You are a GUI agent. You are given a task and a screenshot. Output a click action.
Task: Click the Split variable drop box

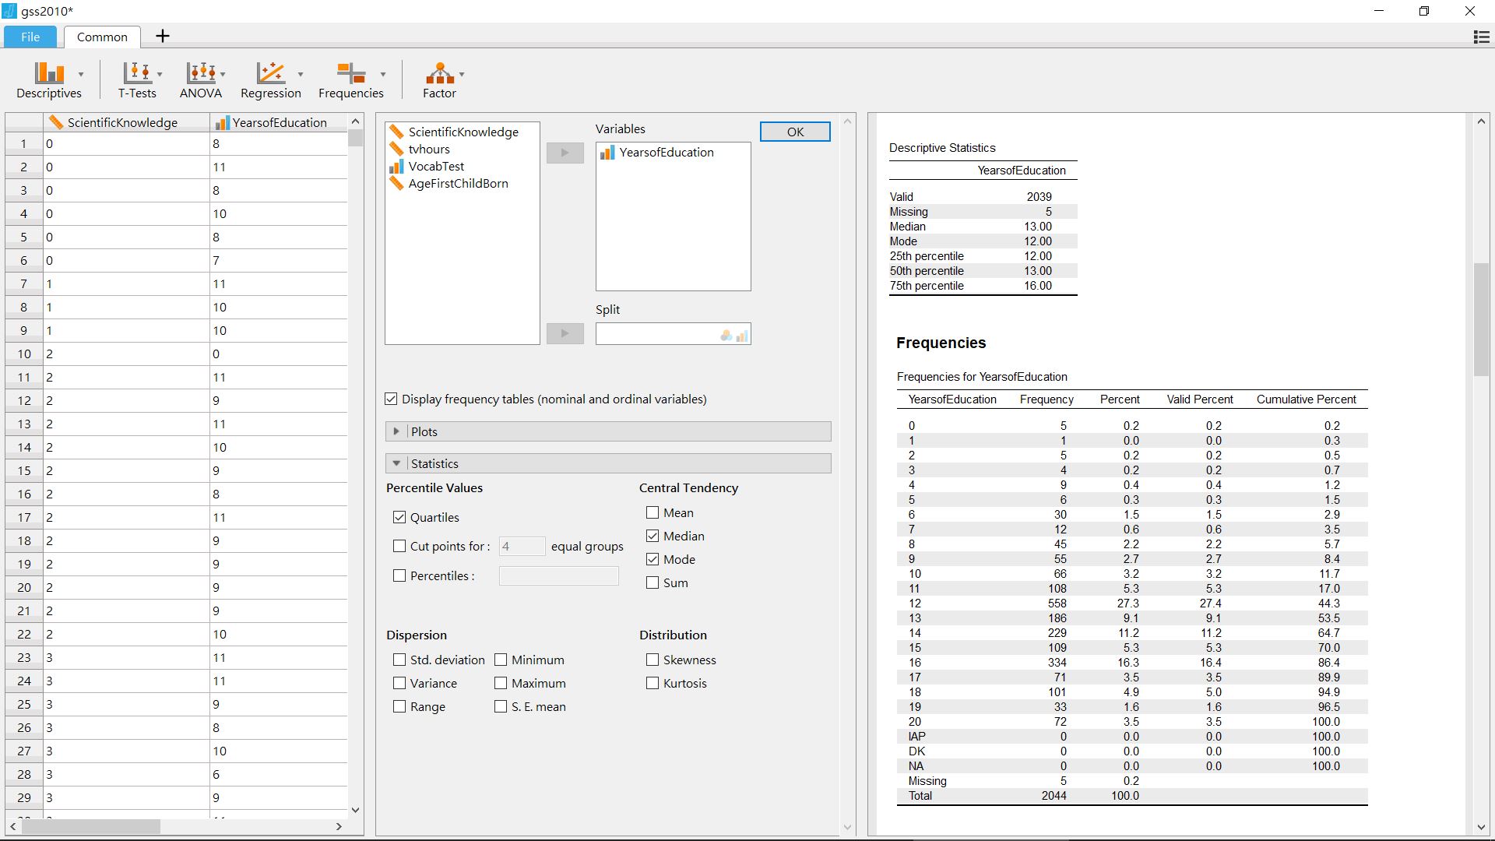(x=673, y=334)
